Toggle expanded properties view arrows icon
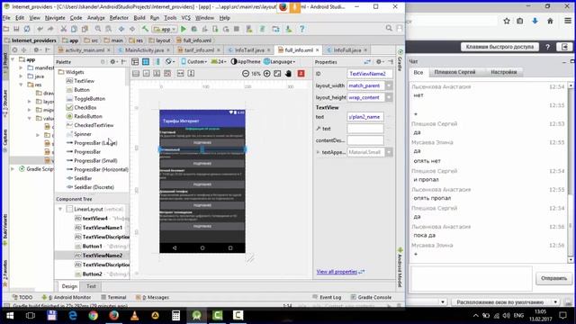This screenshot has height=324, width=576. [x=367, y=62]
